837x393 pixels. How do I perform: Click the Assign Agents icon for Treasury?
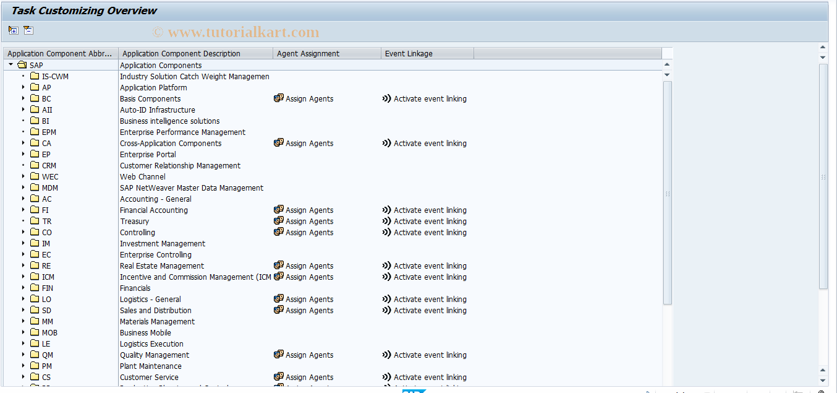(279, 221)
